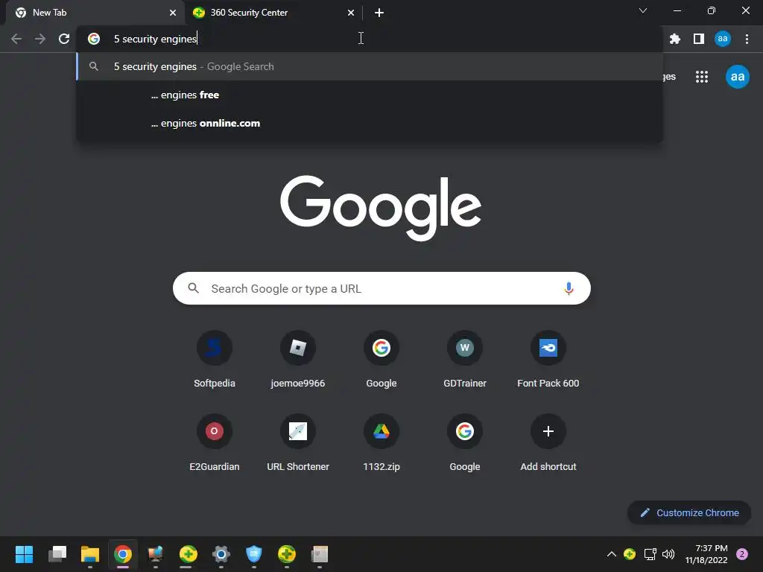Open the Chrome three-dot menu
Viewport: 763px width, 572px height.
click(747, 39)
